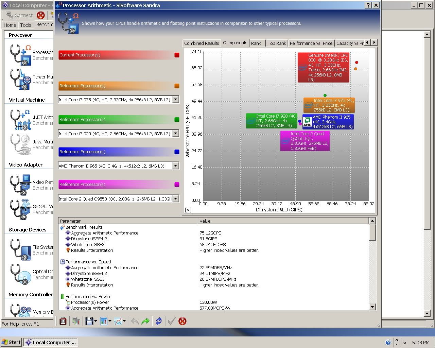Click the results list scroll down arrow
435x348 pixels.
372,307
